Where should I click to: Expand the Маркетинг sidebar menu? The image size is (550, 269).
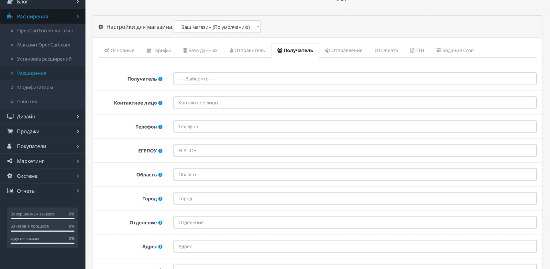click(43, 161)
